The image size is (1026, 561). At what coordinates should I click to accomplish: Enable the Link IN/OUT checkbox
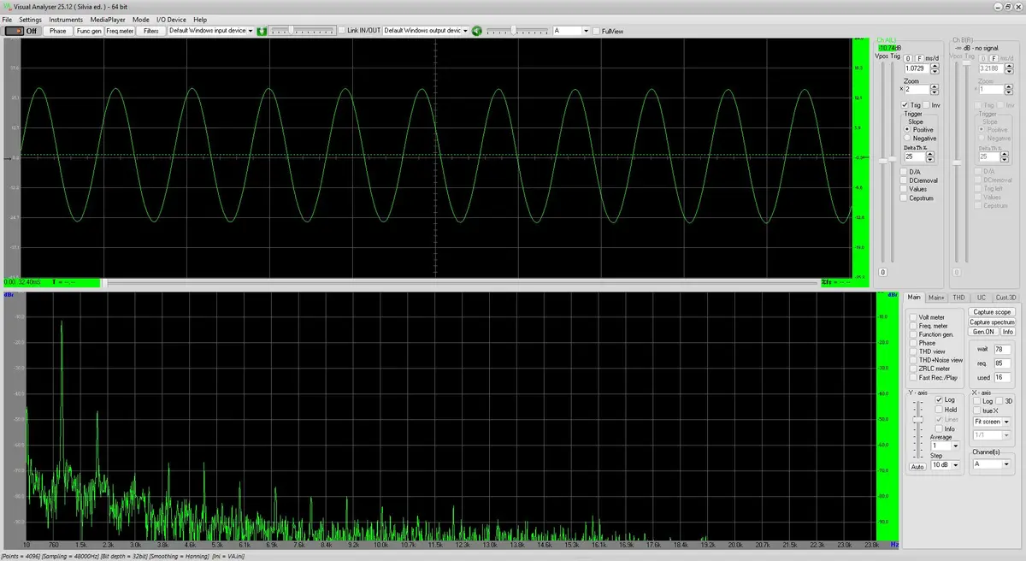tap(342, 31)
